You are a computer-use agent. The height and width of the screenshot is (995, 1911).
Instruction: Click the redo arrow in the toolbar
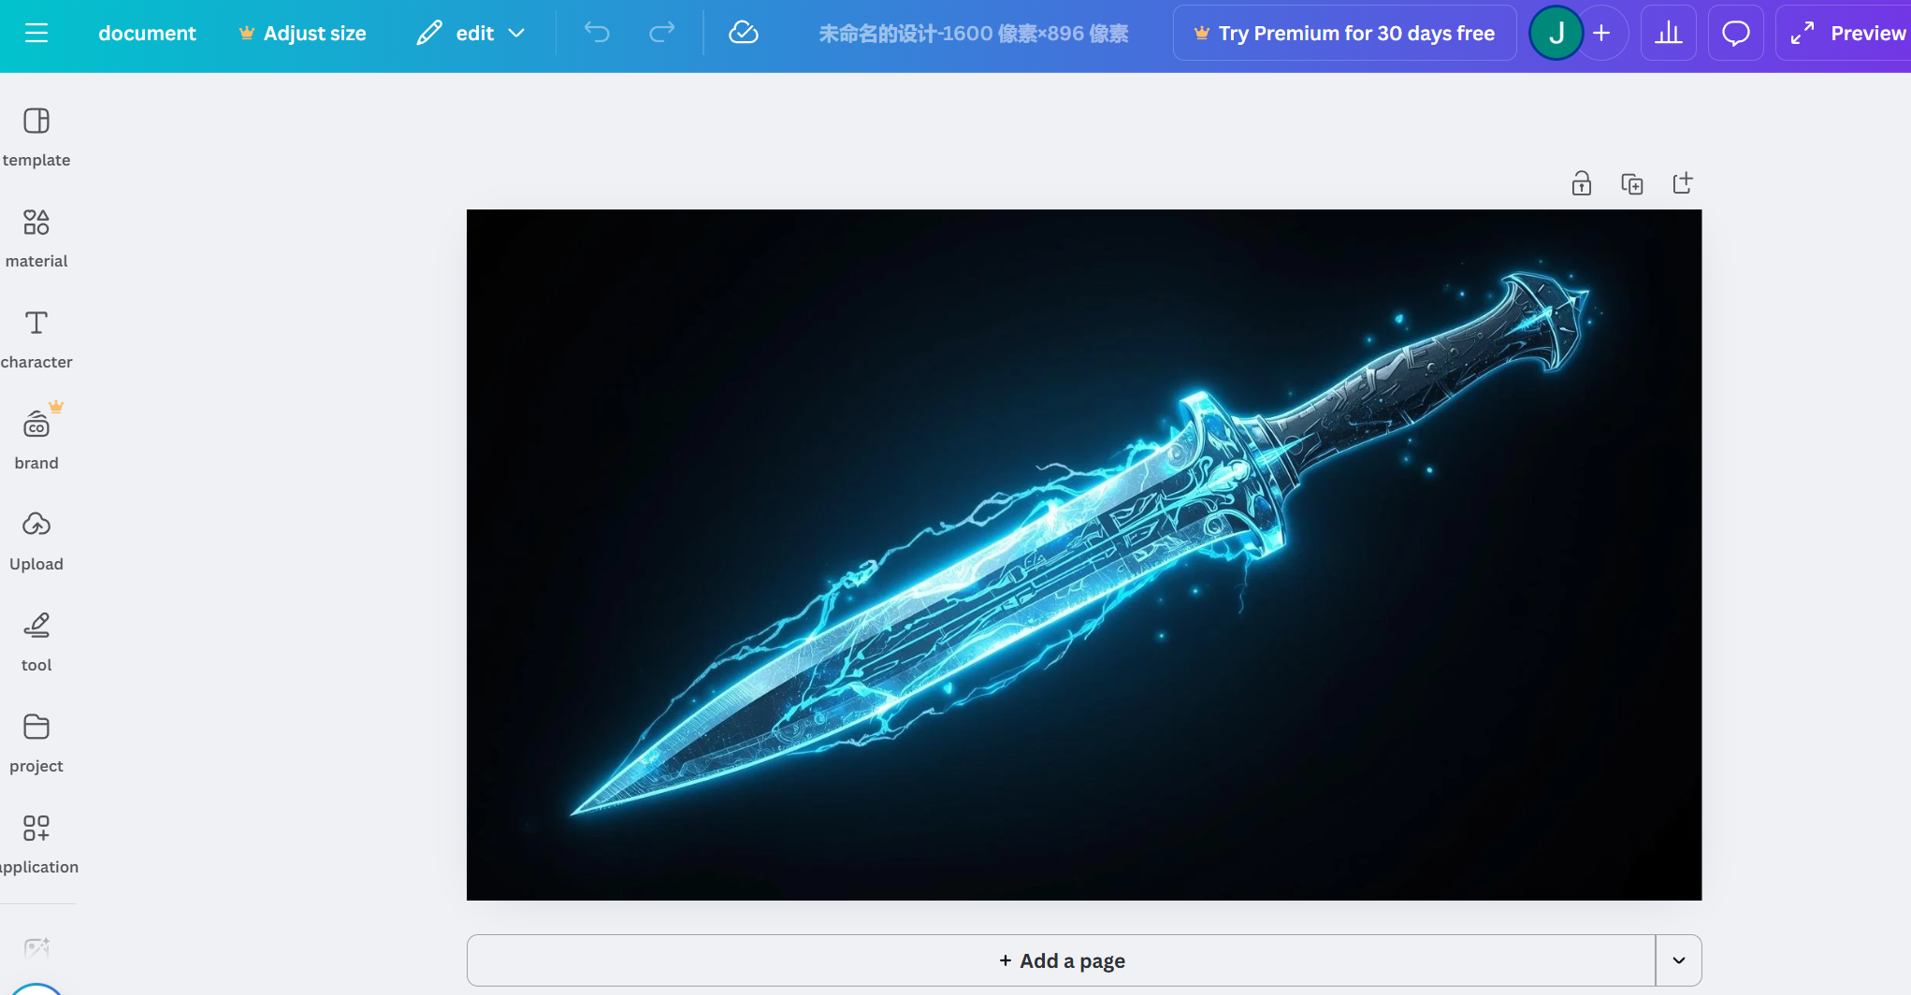661,33
